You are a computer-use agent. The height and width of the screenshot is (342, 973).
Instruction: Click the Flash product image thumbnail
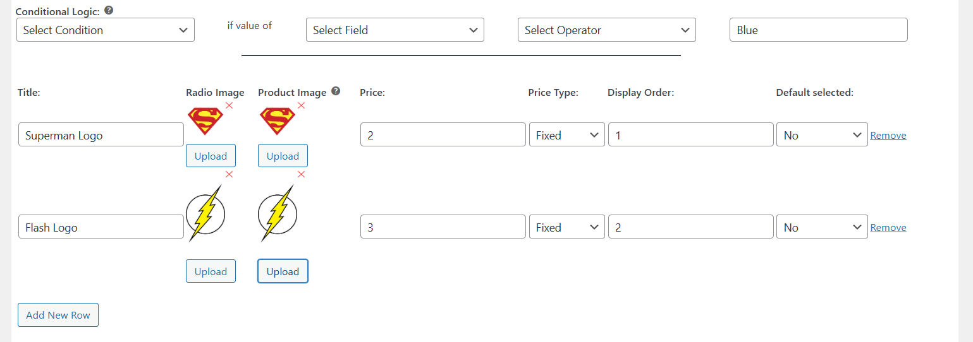click(278, 214)
